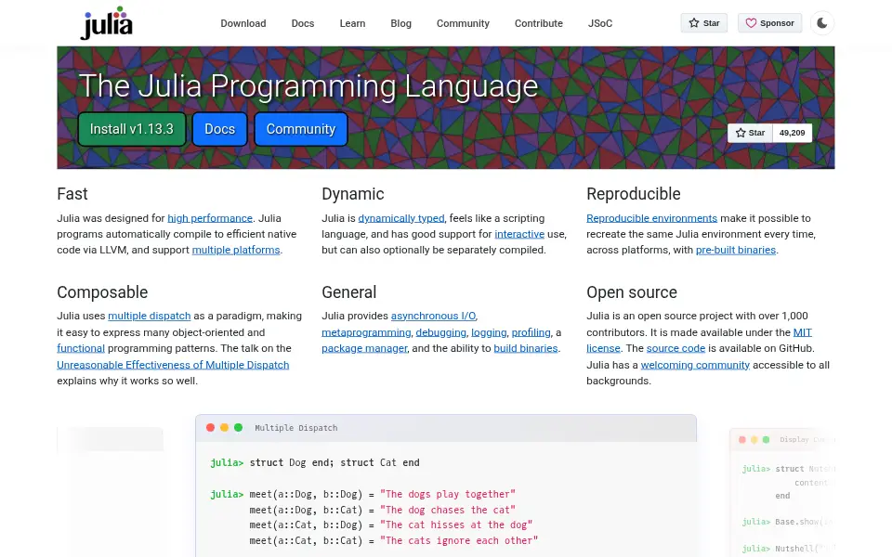This screenshot has width=892, height=557.
Task: Open the "debugging" link
Action: coord(440,332)
